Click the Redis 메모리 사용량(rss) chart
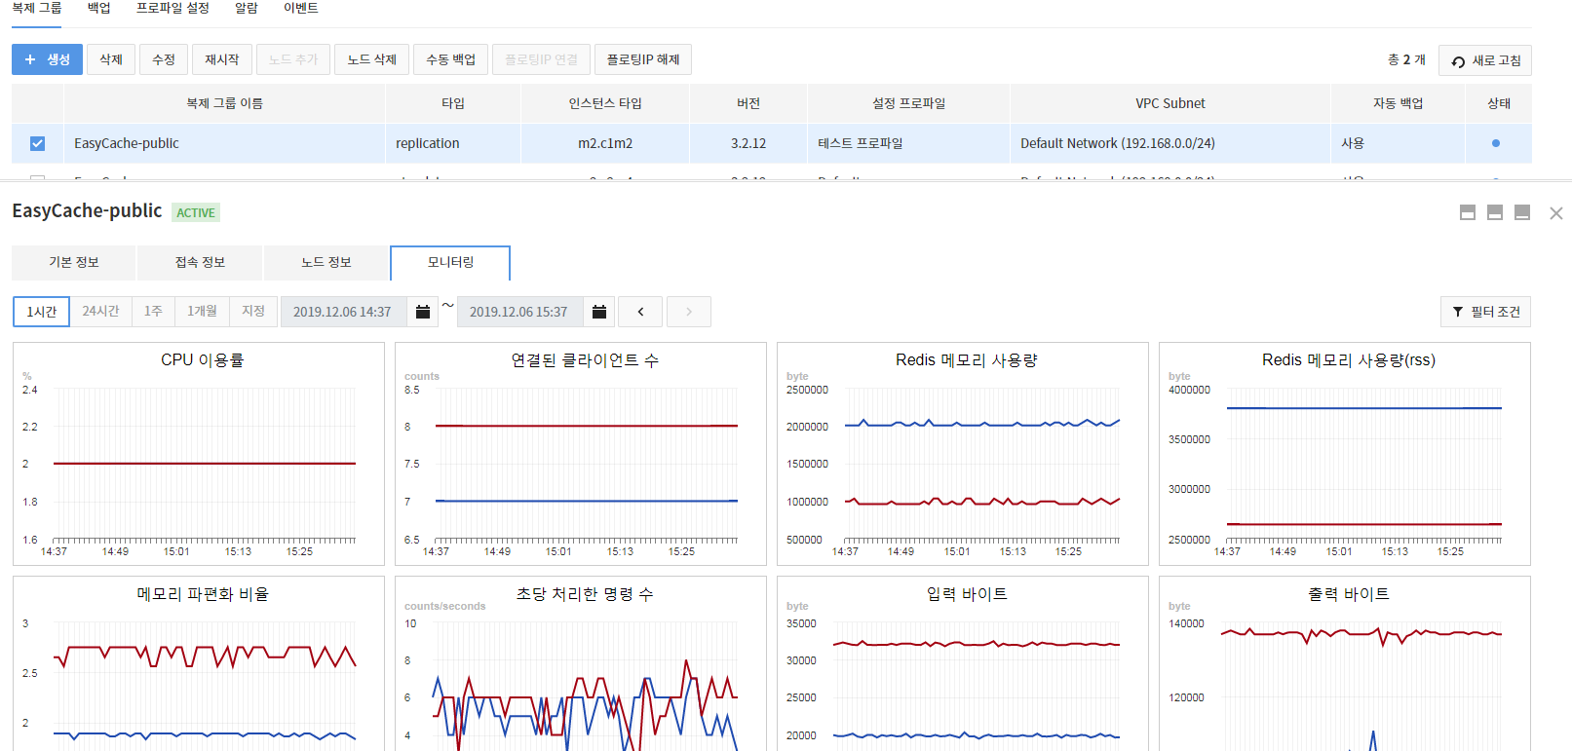 [1345, 454]
